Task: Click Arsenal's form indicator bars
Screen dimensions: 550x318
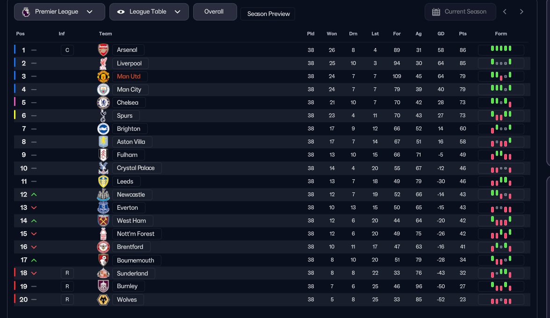Action: [500, 49]
